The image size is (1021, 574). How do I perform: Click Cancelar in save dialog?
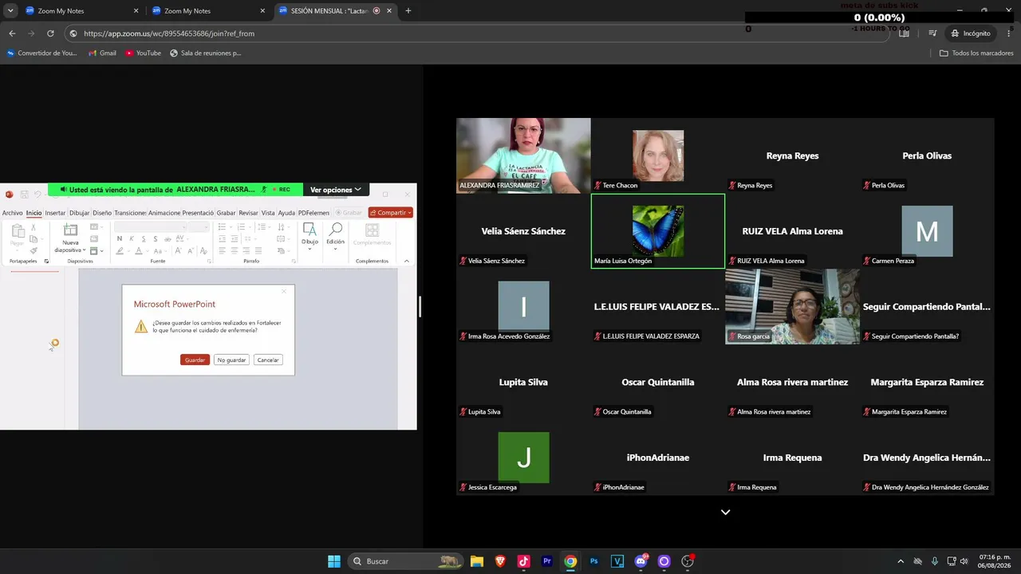pos(268,360)
